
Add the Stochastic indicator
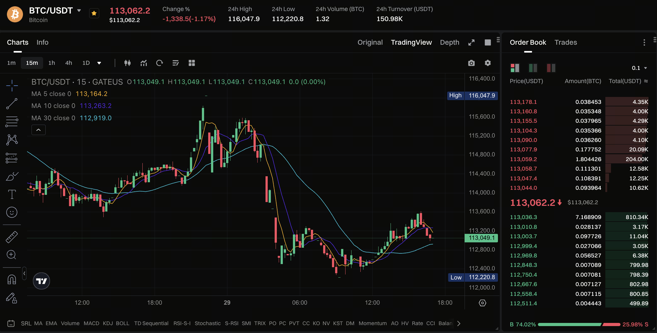(x=208, y=323)
